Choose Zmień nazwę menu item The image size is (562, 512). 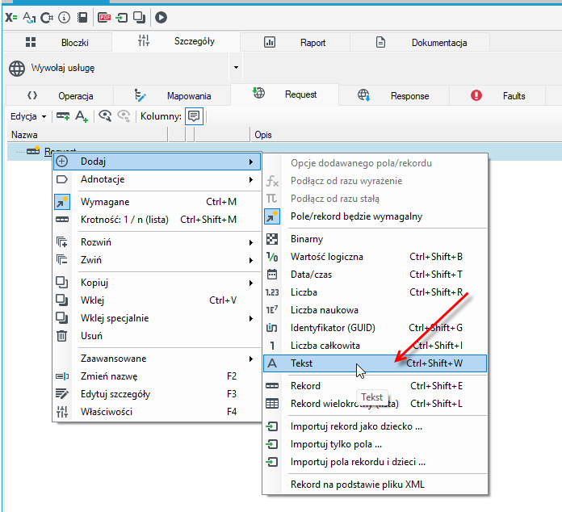pos(157,376)
